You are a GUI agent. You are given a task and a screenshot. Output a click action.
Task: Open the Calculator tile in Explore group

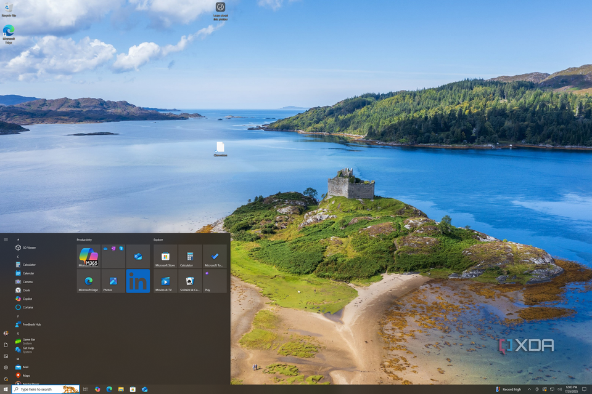tap(190, 256)
